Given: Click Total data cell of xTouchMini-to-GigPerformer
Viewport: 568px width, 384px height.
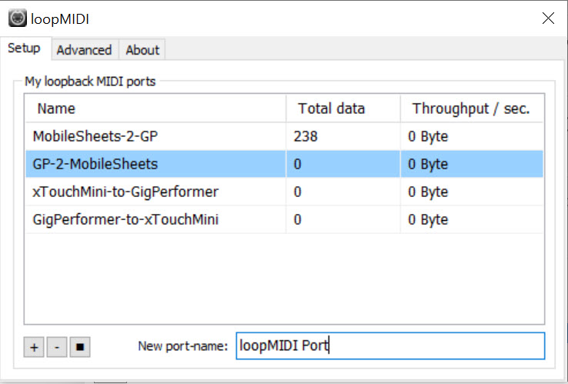Looking at the screenshot, I should tap(343, 192).
